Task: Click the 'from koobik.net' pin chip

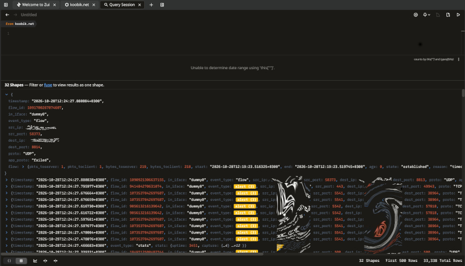Action: 20,24
